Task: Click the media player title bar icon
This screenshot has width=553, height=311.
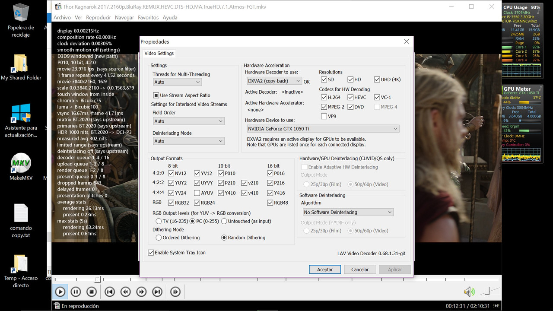Action: point(57,6)
